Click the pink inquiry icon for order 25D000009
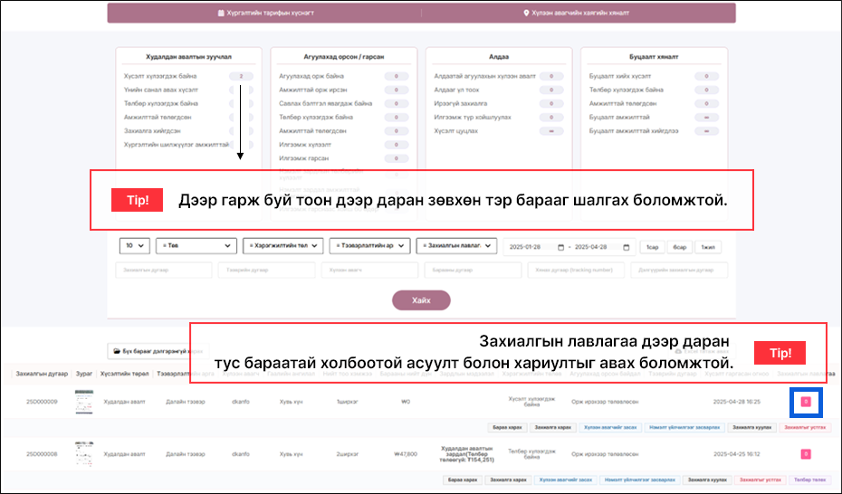 pos(806,402)
